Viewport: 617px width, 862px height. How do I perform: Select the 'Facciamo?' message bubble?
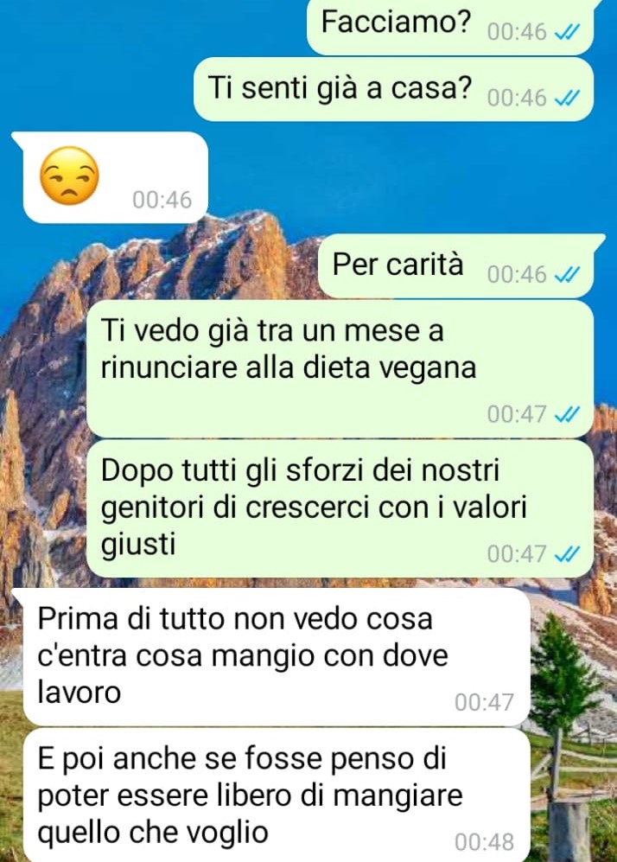click(x=450, y=27)
